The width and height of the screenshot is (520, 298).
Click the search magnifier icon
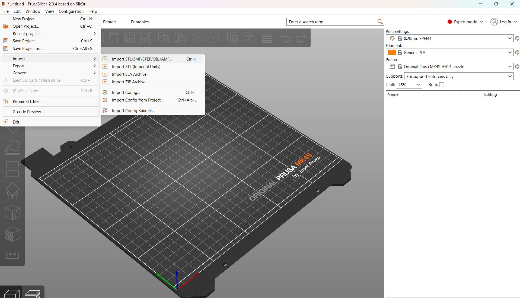coord(380,22)
